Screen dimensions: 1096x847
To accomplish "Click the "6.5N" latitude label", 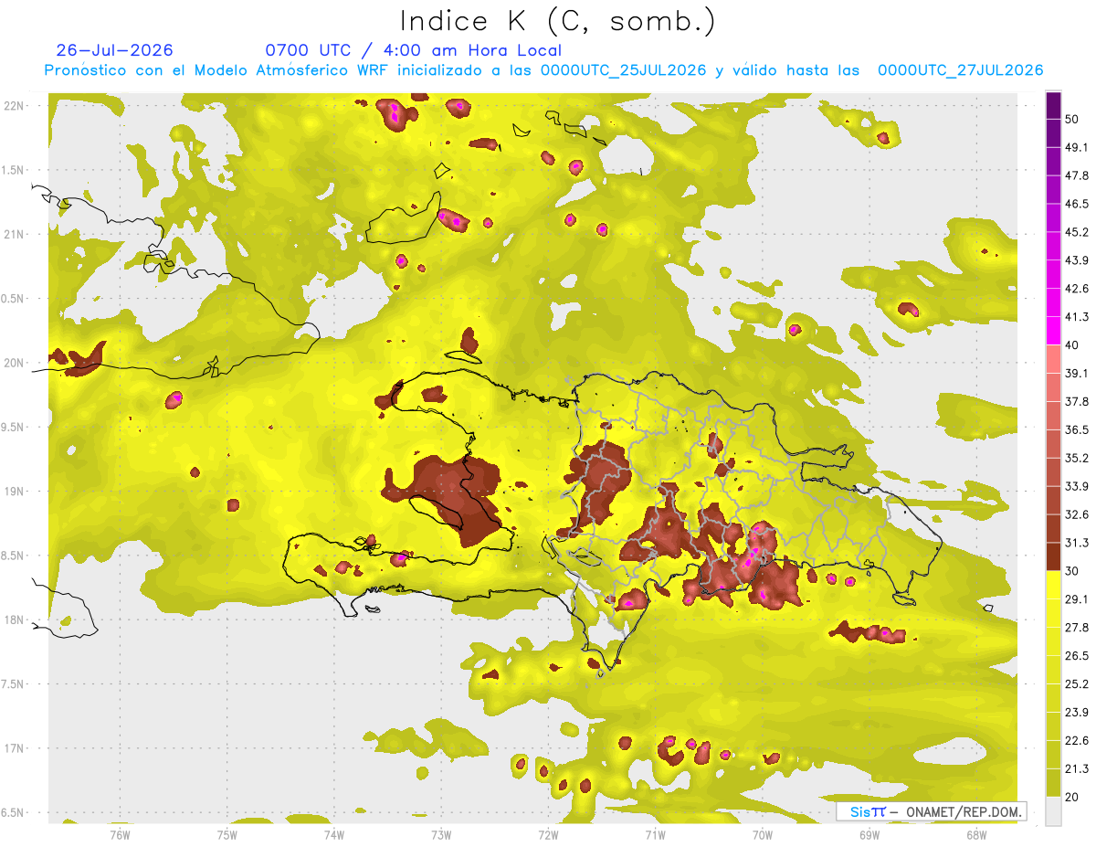I will pos(12,812).
